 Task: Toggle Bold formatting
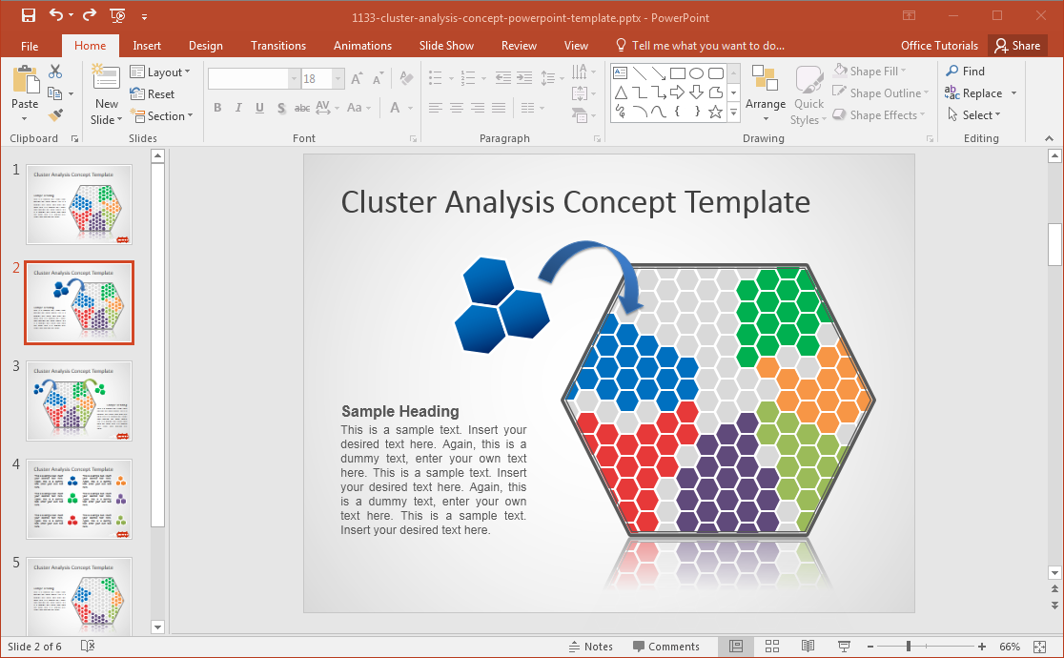(x=217, y=108)
